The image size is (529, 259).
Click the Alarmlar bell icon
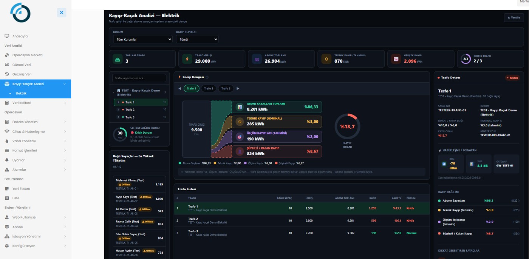point(7,170)
